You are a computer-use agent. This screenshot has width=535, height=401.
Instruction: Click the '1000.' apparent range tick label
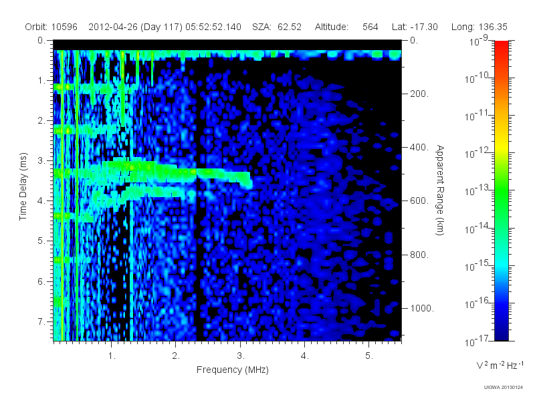422,308
